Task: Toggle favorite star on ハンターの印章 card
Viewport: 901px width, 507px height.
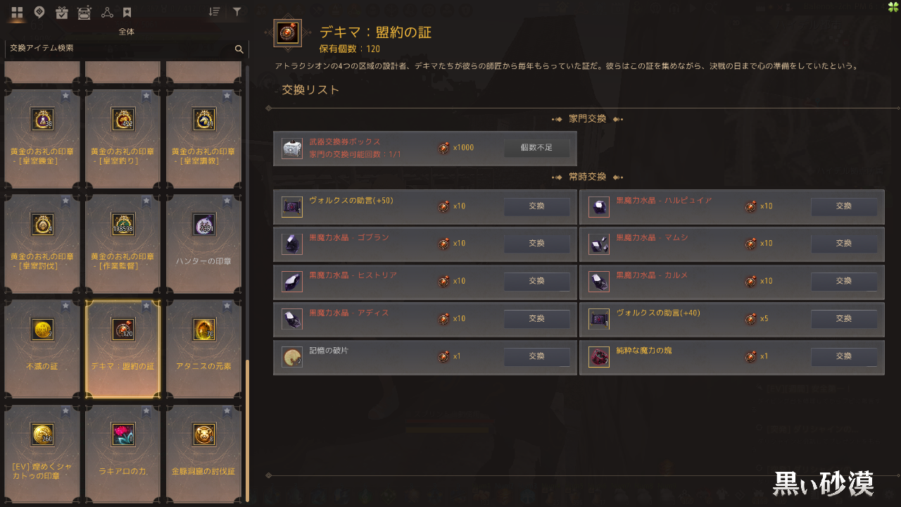Action: tap(227, 201)
